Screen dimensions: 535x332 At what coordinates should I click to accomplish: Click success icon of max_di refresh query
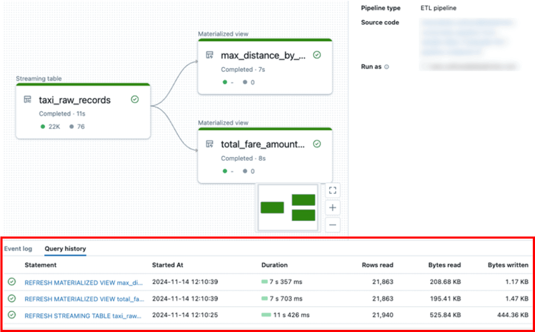point(12,282)
